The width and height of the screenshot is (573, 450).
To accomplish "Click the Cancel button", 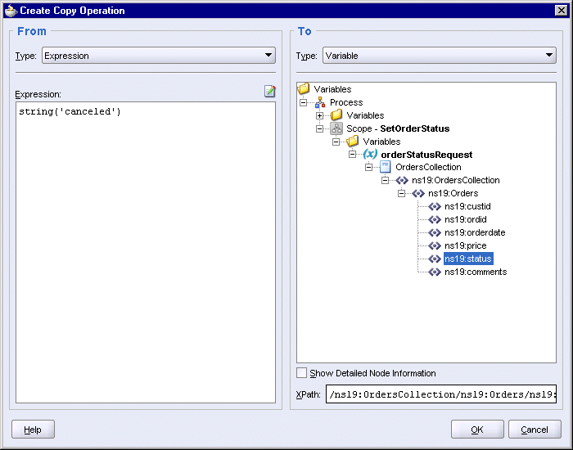I will point(535,430).
